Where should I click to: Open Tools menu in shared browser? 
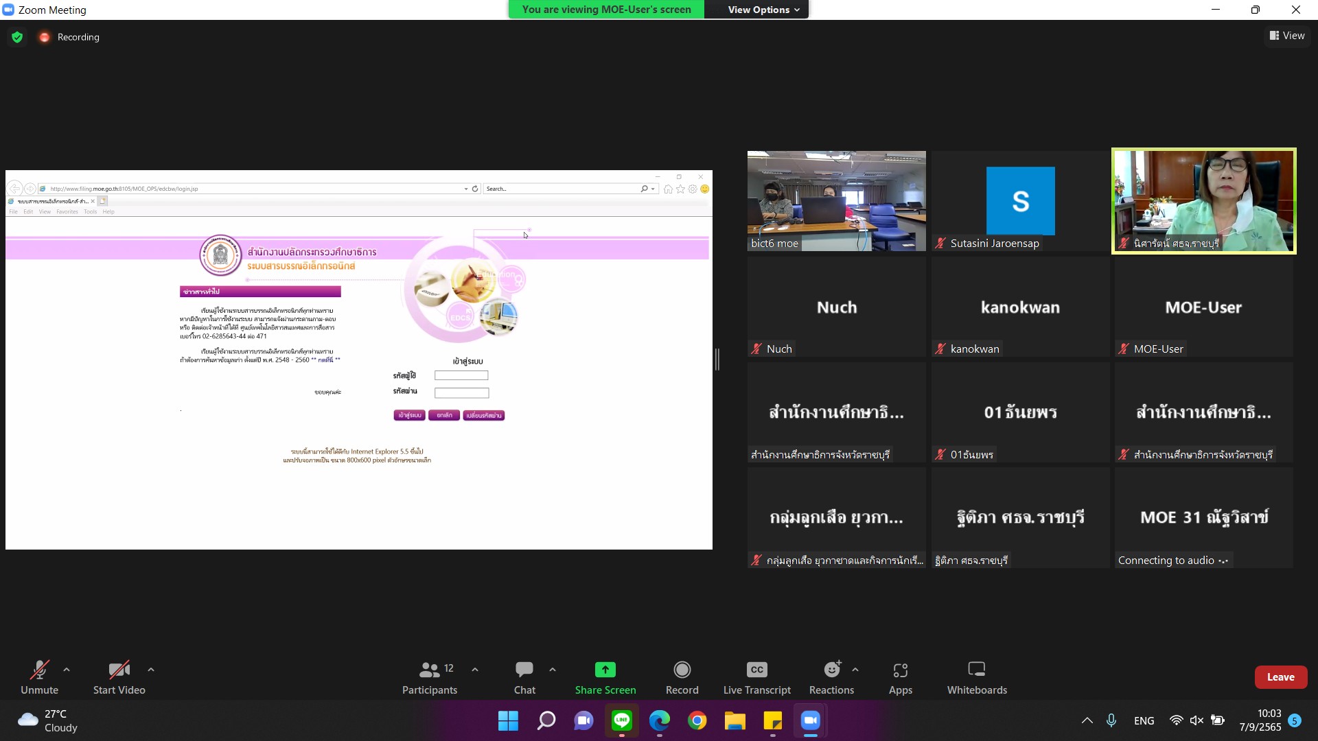point(90,212)
